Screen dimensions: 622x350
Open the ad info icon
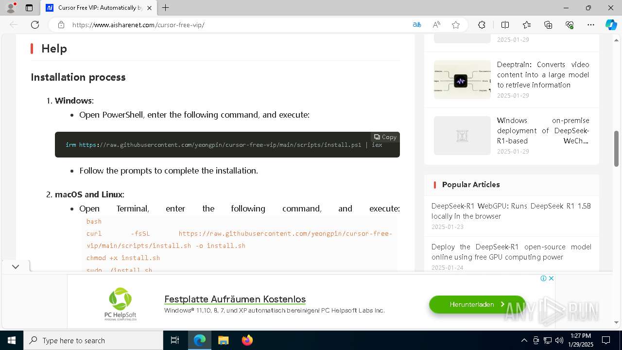click(544, 279)
